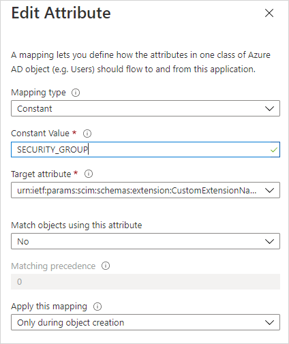
Task: Click the disabled Matching precedence field
Action: click(145, 282)
